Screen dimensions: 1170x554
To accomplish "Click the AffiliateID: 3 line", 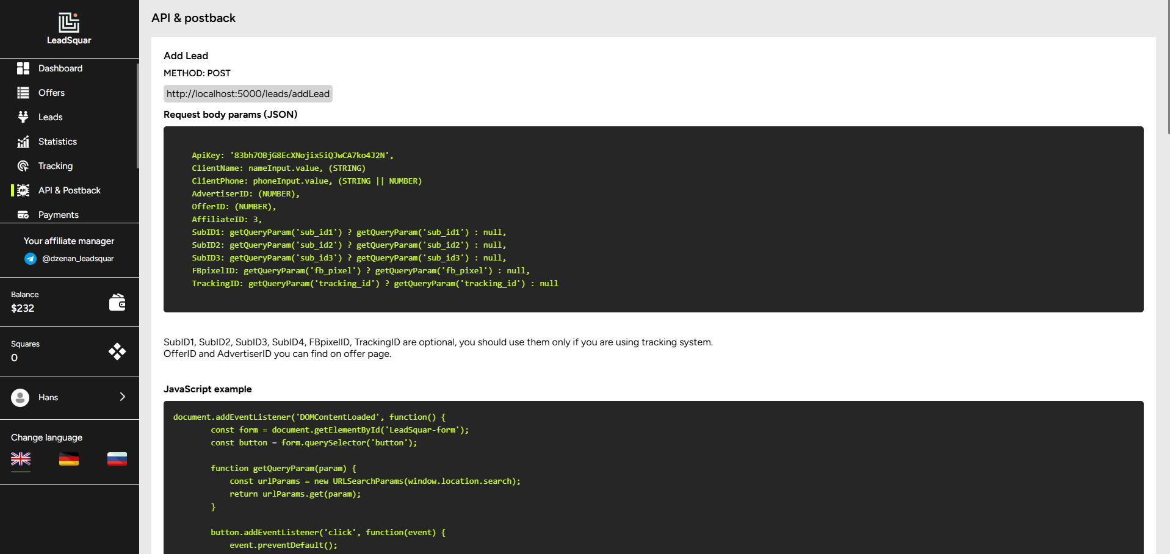I will pos(227,220).
